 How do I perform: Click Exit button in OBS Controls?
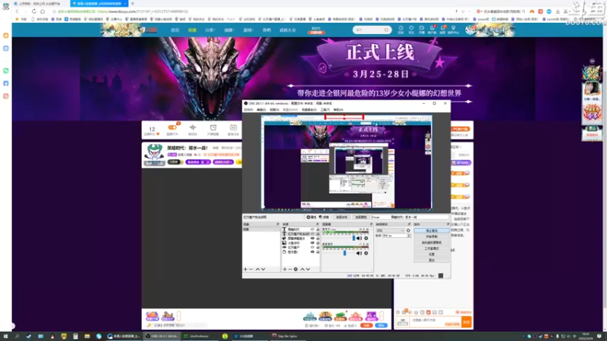pyautogui.click(x=432, y=260)
